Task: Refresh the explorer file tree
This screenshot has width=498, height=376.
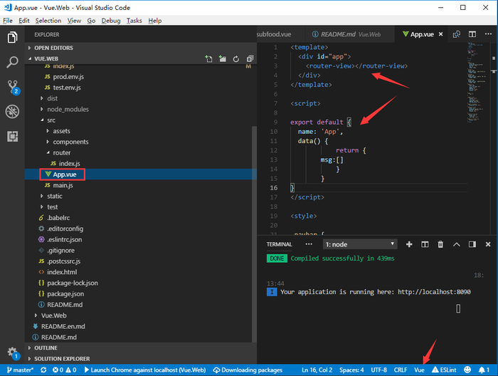Action: [236, 59]
